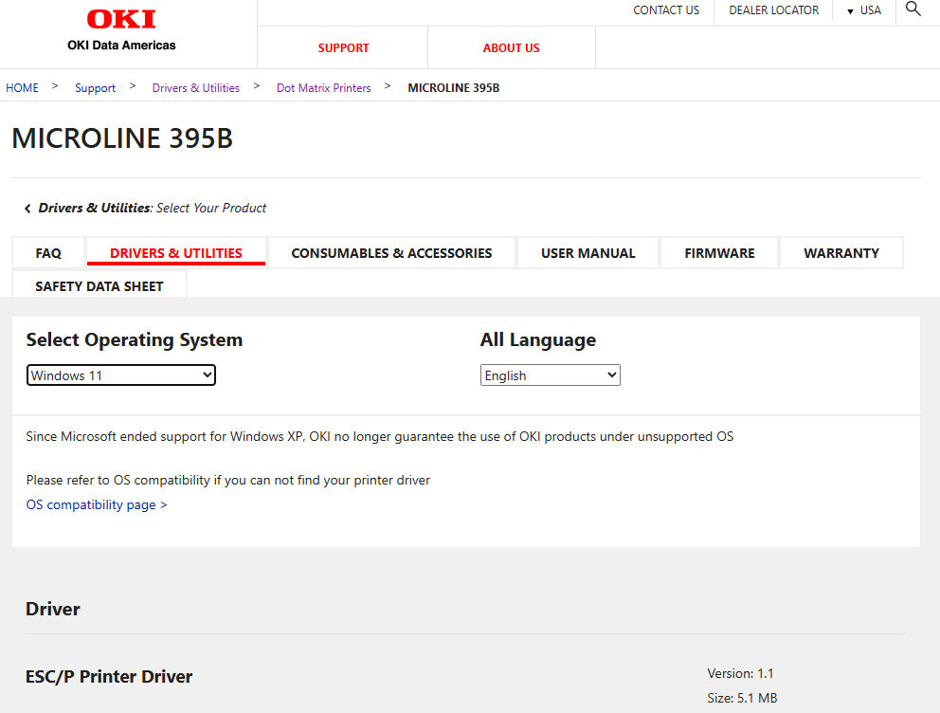View the WARRANTY tab
This screenshot has width=940, height=713.
(x=841, y=253)
